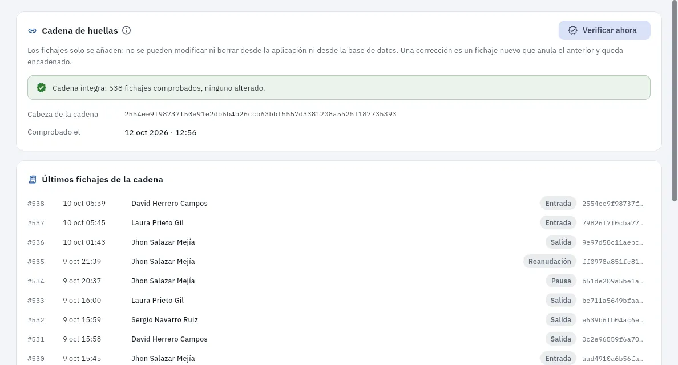Click the chain link icon beside Cadena de huellas

32,31
